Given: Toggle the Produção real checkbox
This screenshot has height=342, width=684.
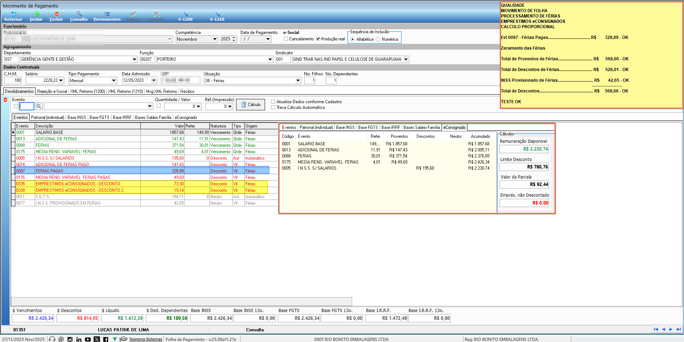Looking at the screenshot, I should pyautogui.click(x=318, y=39).
